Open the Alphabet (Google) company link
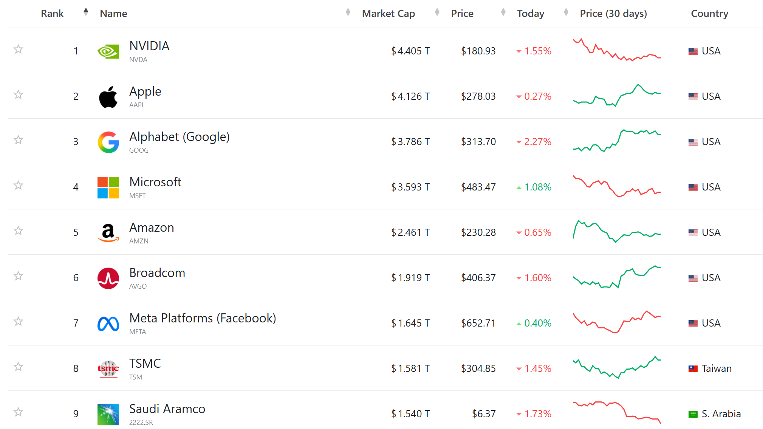The width and height of the screenshot is (763, 429). 179,137
